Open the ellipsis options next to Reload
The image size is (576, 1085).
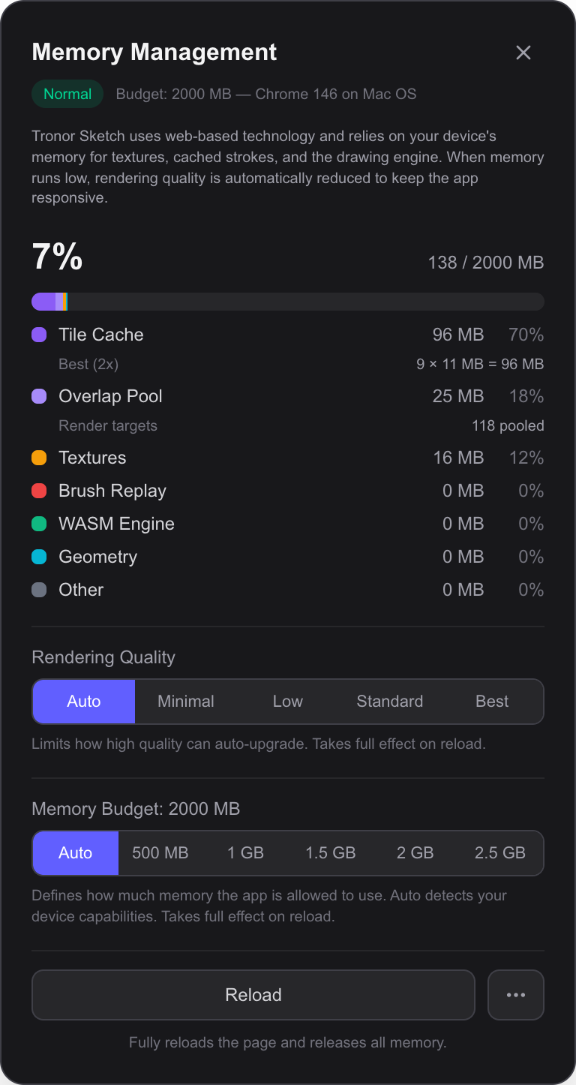tap(516, 995)
